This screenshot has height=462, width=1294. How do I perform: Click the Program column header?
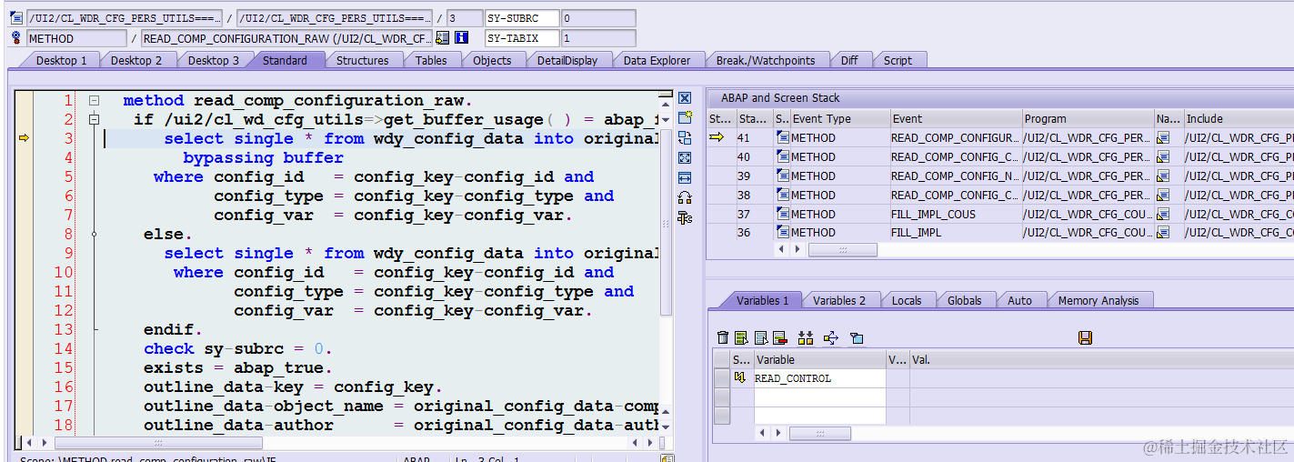click(x=1088, y=118)
